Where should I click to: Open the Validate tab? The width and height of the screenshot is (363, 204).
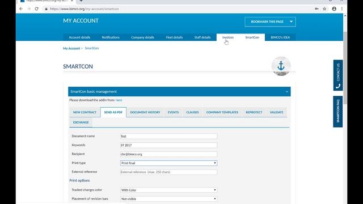[276, 112]
